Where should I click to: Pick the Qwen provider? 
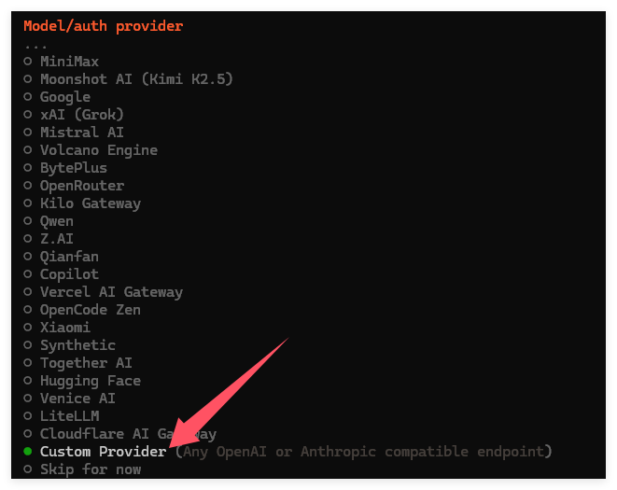point(56,221)
